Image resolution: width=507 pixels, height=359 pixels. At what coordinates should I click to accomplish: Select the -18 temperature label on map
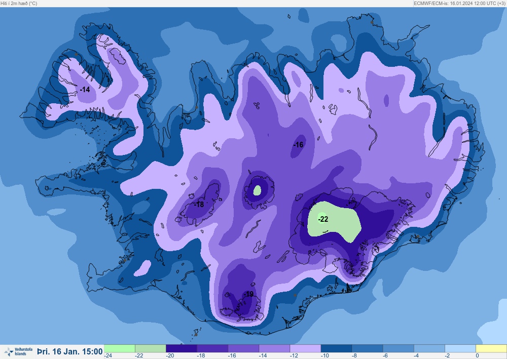[199, 205]
